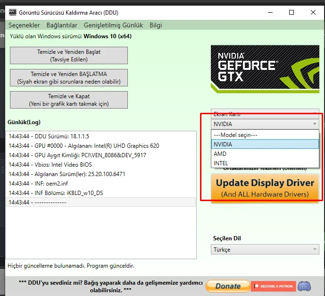Close the DDU window
325x296 pixels.
[313, 12]
